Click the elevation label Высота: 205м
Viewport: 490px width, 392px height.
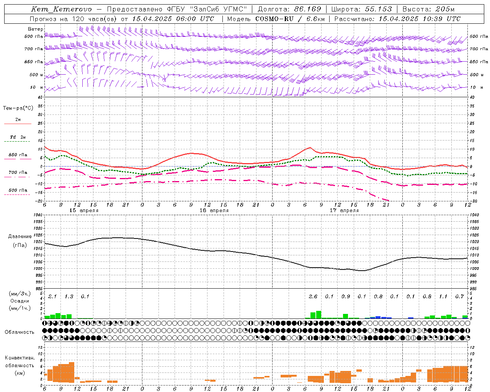coord(428,9)
